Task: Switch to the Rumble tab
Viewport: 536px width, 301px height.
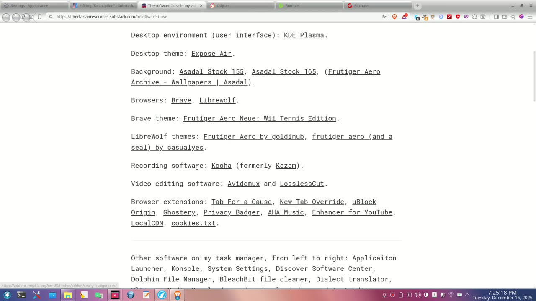Action: point(309,6)
